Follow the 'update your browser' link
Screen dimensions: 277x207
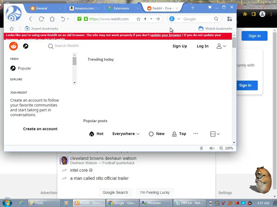coord(166,35)
